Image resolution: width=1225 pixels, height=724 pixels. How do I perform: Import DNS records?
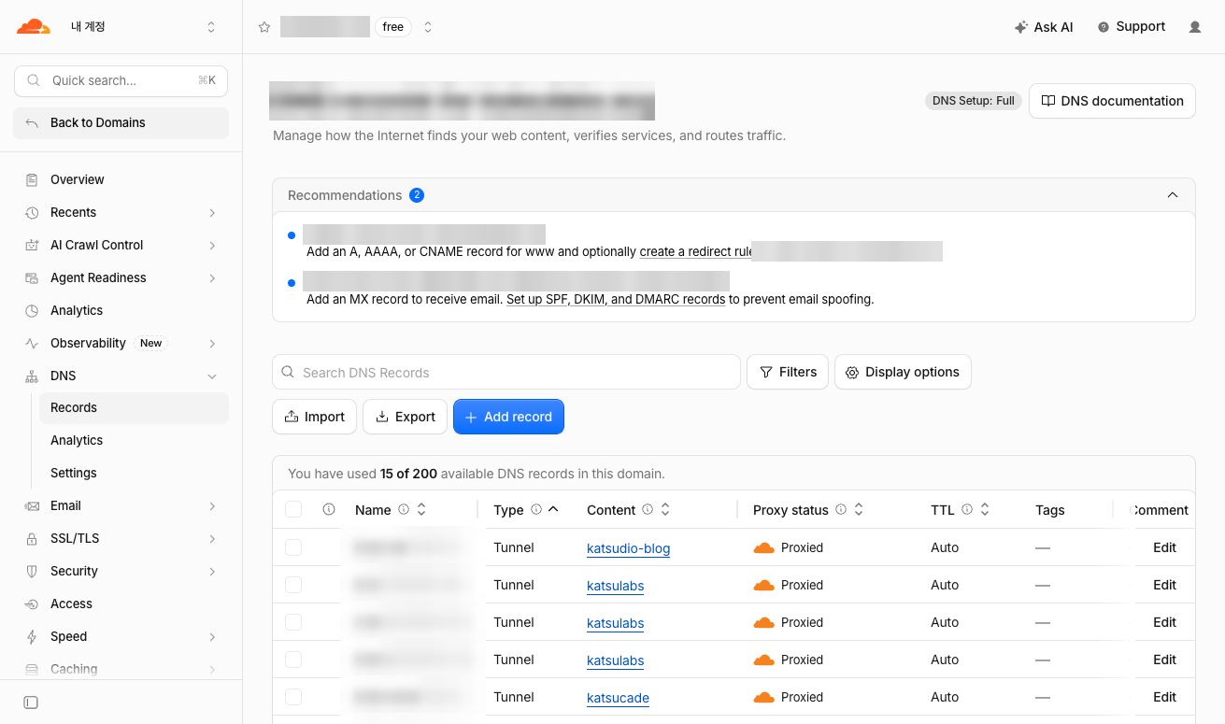314,417
